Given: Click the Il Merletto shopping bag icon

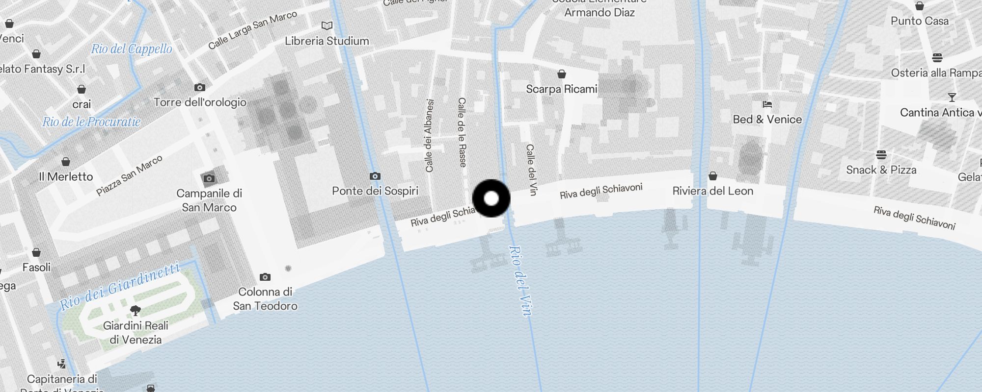Looking at the screenshot, I should [66, 162].
